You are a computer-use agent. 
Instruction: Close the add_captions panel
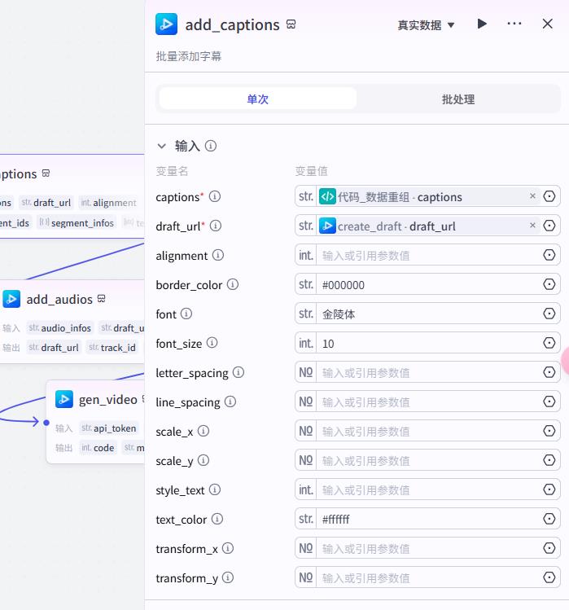pos(547,24)
